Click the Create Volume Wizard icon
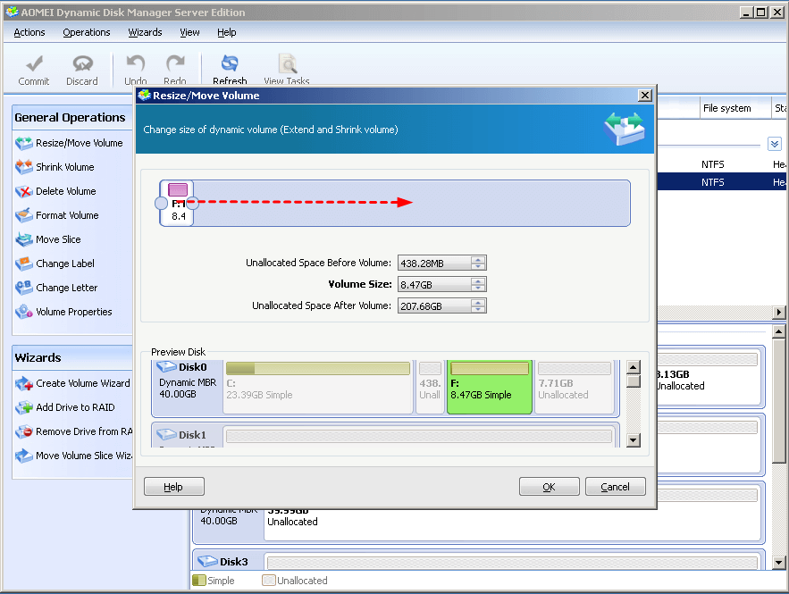Viewport: 789px width, 594px height. point(23,384)
